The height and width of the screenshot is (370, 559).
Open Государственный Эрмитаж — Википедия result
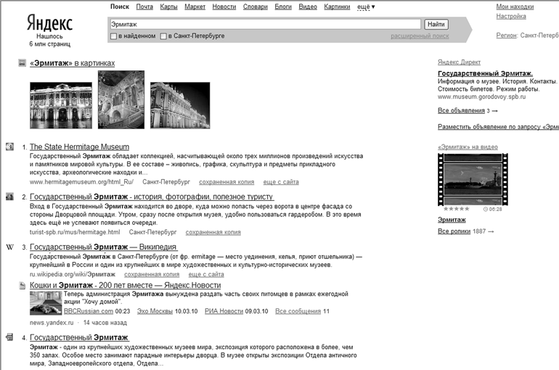(x=103, y=247)
